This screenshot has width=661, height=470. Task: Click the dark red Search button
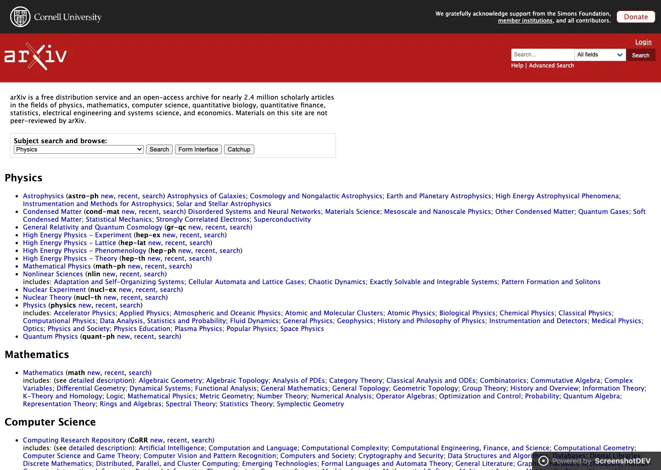[640, 55]
